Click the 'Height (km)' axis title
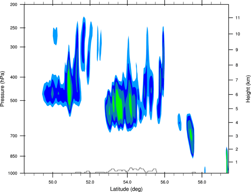This screenshot has height=192, width=251. tap(248, 89)
